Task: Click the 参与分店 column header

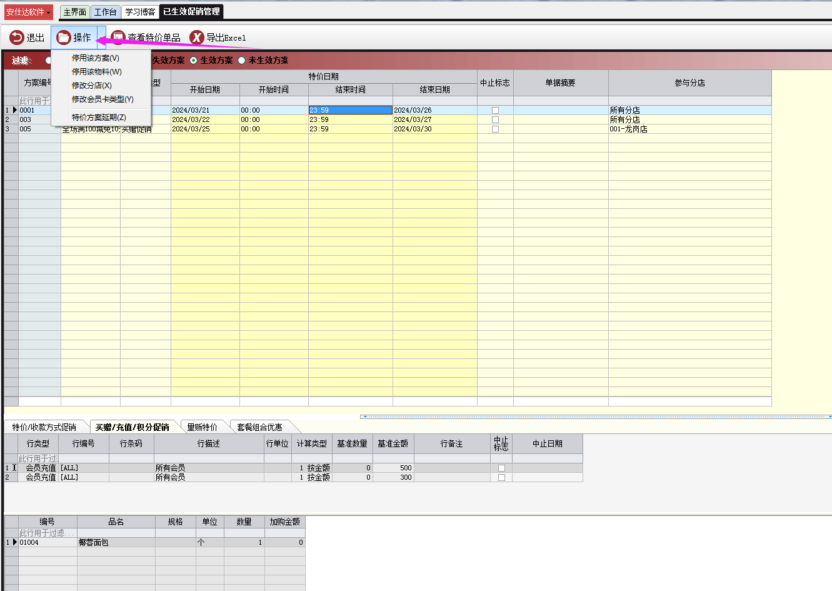Action: pos(690,83)
